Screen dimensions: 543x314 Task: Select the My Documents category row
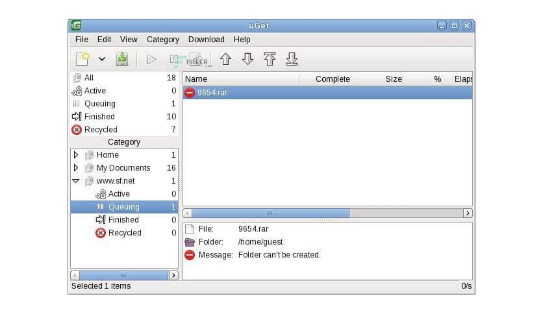click(x=124, y=168)
